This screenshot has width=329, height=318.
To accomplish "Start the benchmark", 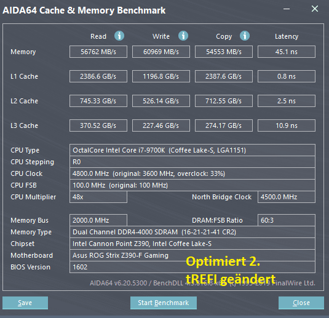I will (164, 303).
